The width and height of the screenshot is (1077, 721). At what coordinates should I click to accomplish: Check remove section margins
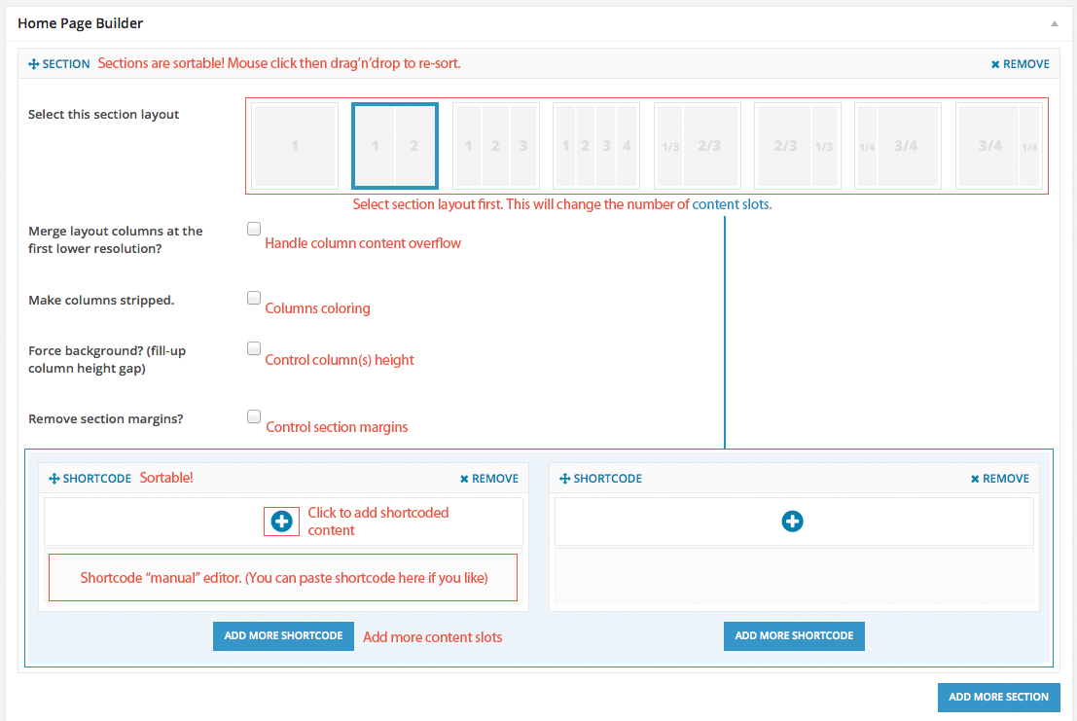coord(253,416)
